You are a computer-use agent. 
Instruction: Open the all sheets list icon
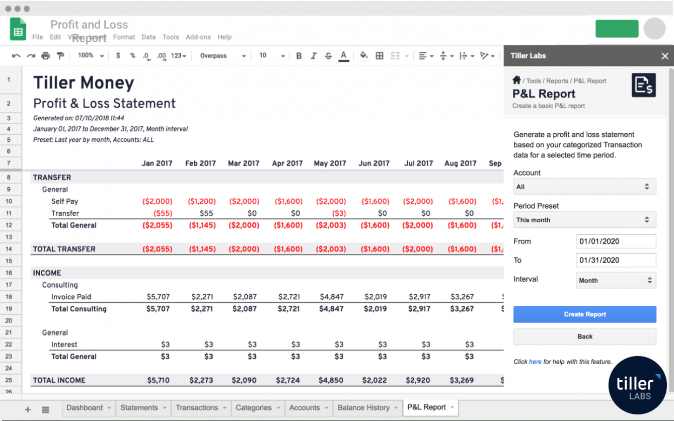point(45,409)
